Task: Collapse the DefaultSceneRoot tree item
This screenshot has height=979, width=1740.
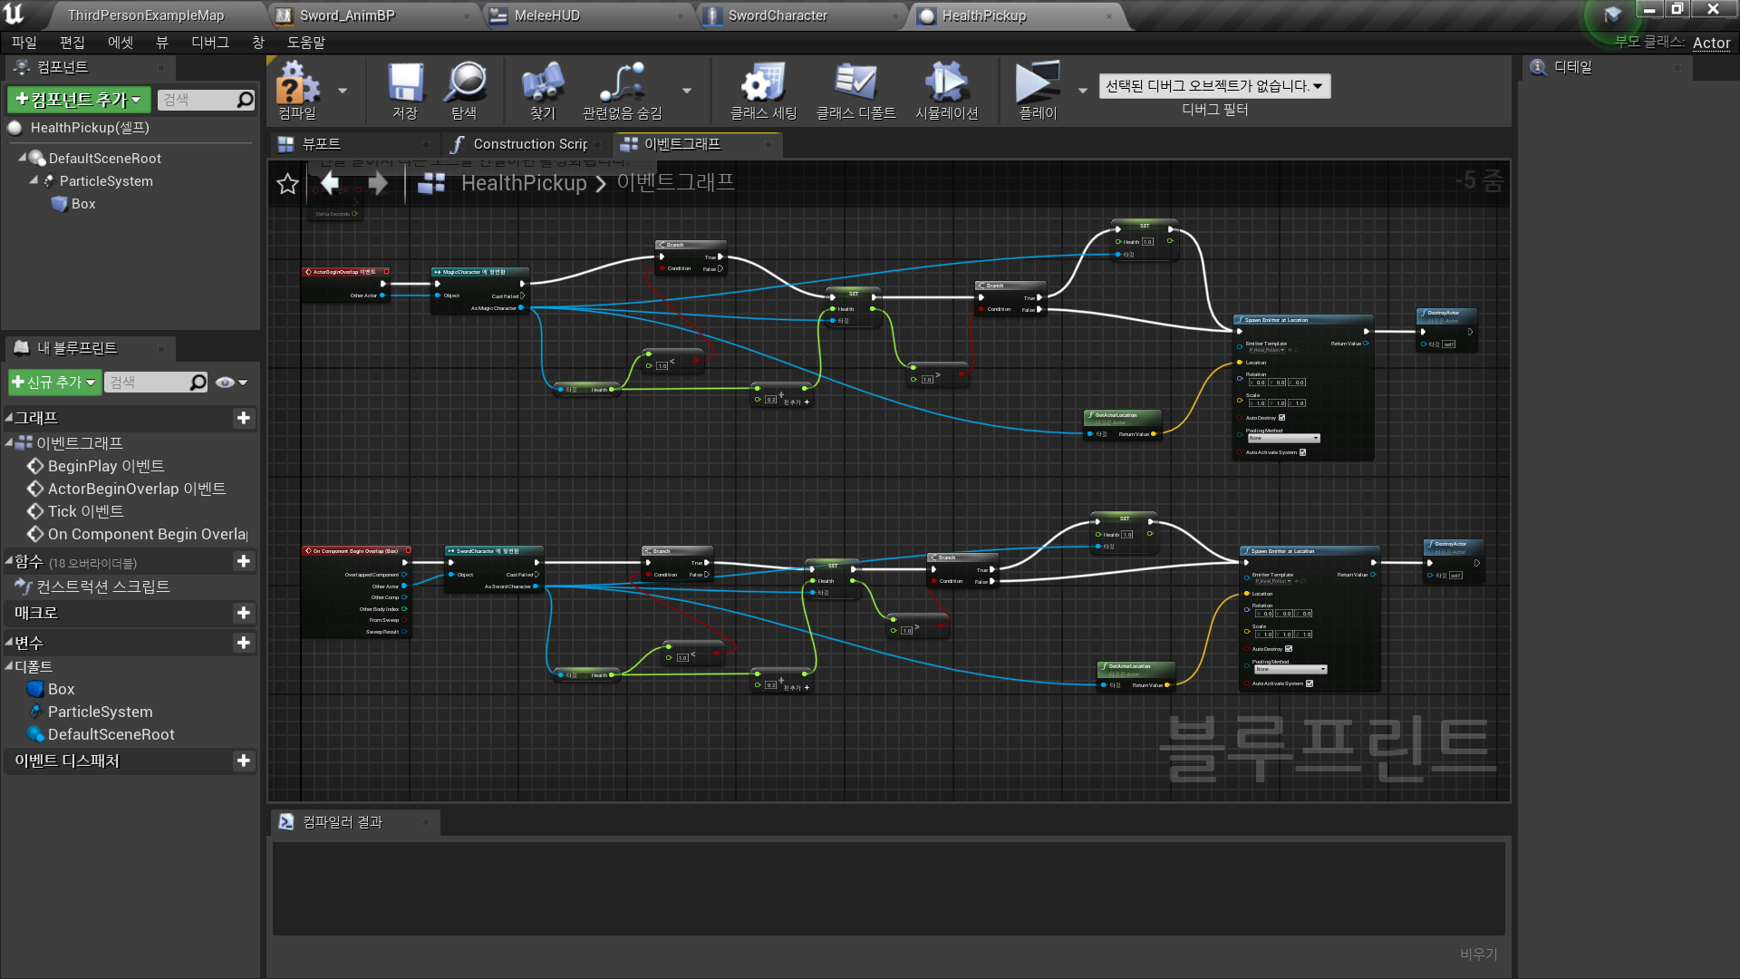Action: click(x=23, y=158)
